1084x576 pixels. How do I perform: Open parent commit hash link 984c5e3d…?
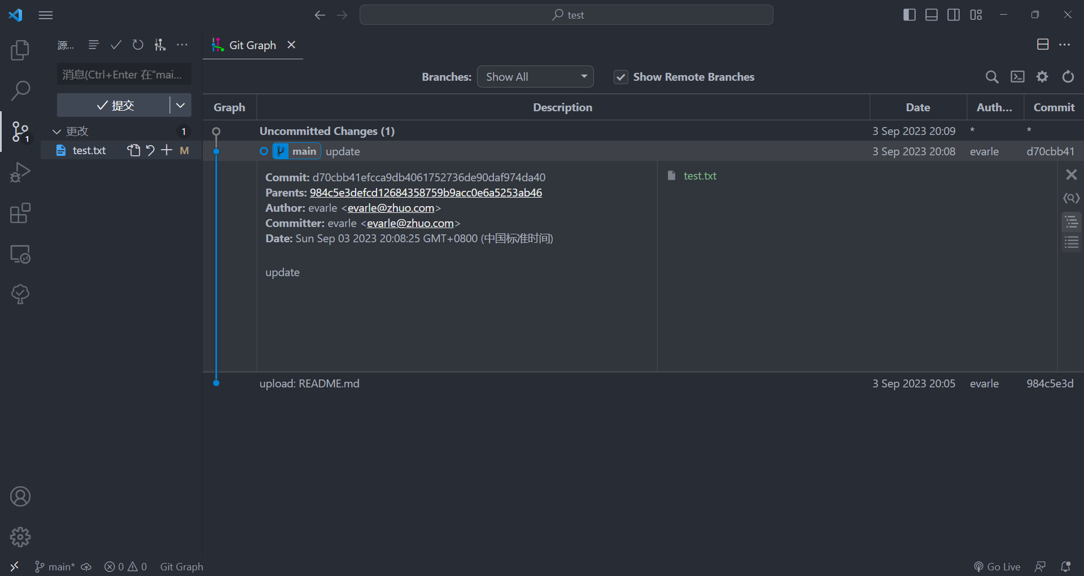tap(426, 193)
